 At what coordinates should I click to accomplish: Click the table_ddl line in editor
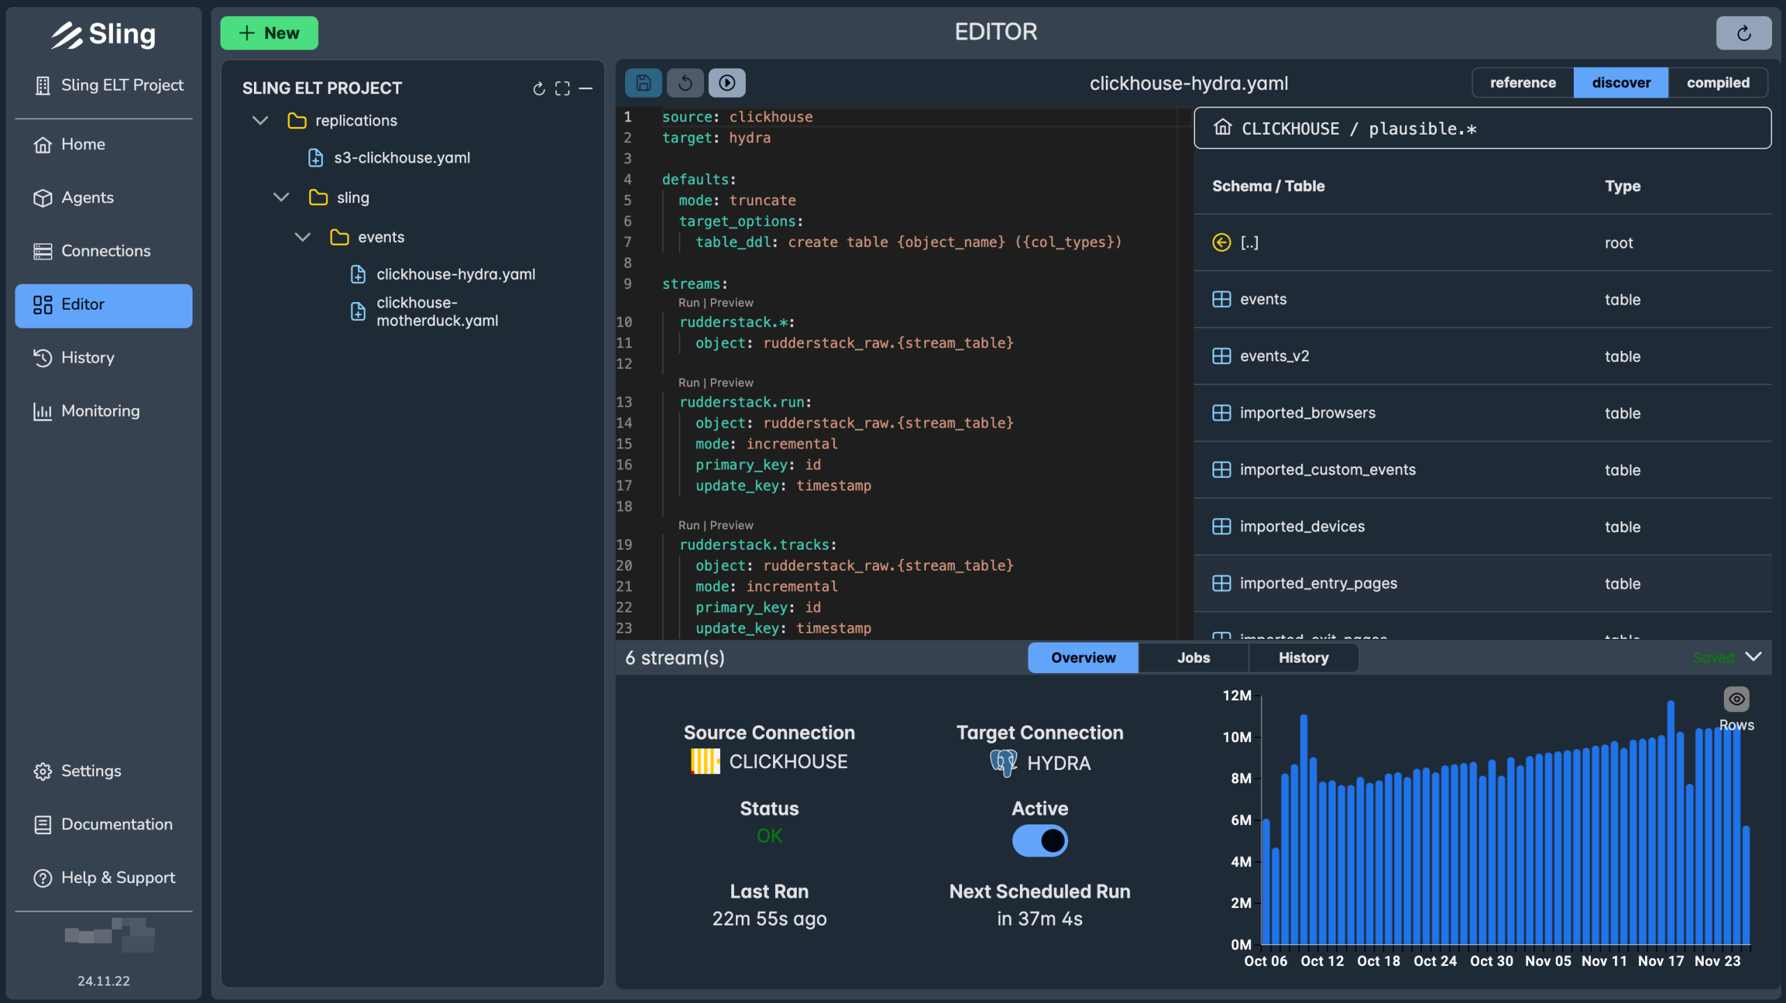[x=908, y=242]
